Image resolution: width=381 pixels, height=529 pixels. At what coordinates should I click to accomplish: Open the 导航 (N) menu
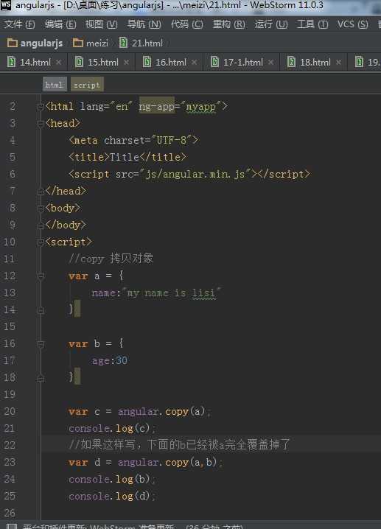pyautogui.click(x=144, y=24)
